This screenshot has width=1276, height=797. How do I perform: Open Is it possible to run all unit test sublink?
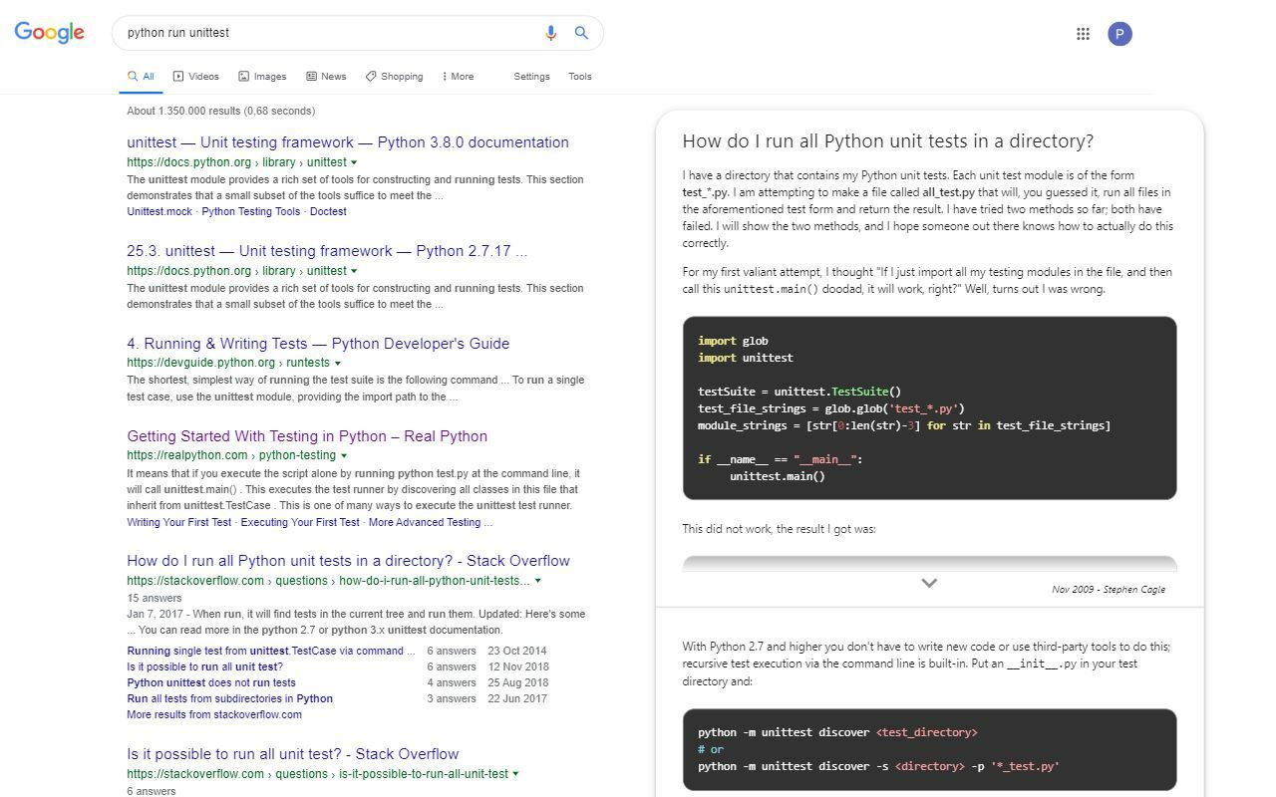205,666
